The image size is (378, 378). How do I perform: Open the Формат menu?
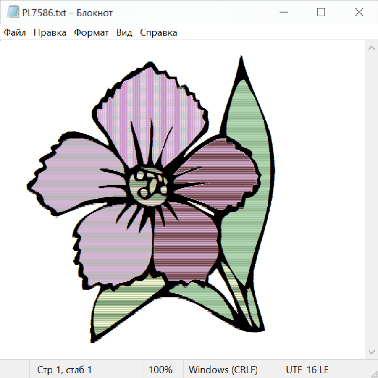click(91, 33)
